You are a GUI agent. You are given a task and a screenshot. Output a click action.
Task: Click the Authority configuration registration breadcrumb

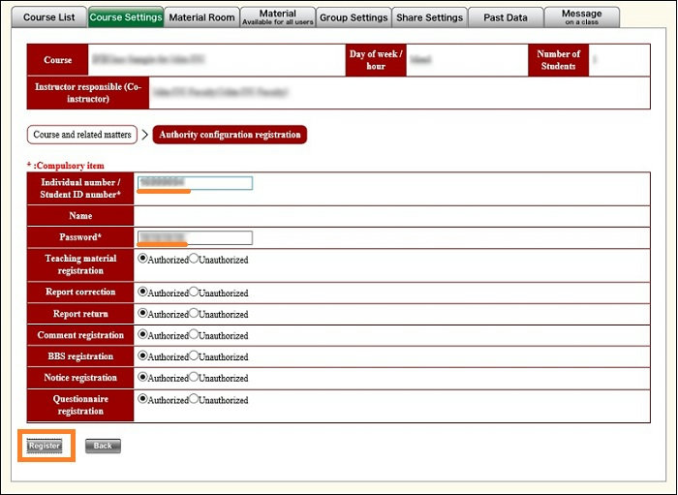pyautogui.click(x=230, y=135)
